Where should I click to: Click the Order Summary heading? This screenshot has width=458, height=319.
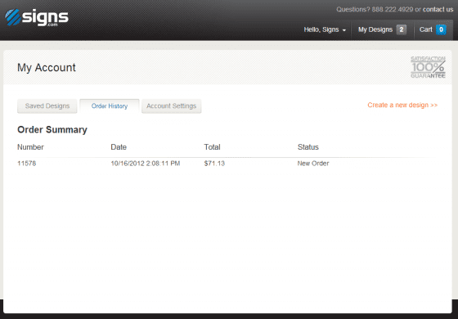[52, 130]
